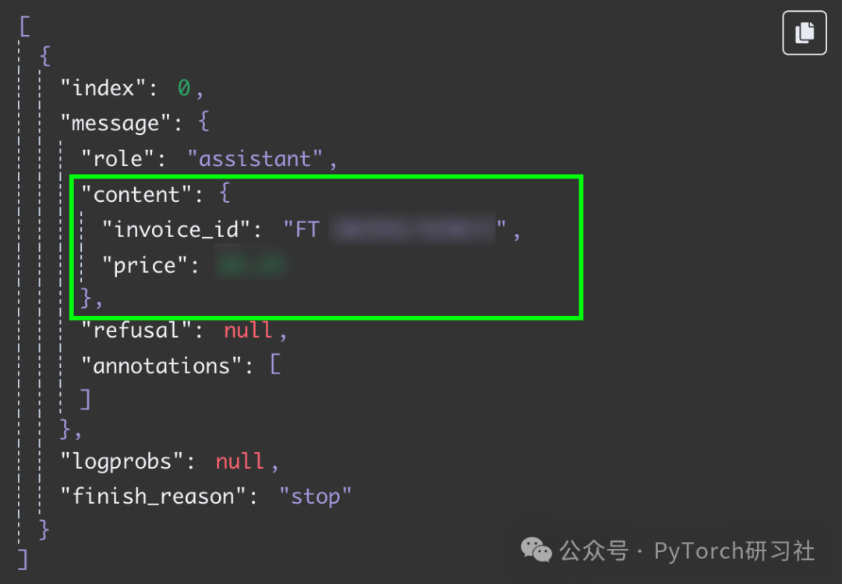Viewport: 842px width, 584px height.
Task: Click the "stop" string value
Action: click(315, 496)
